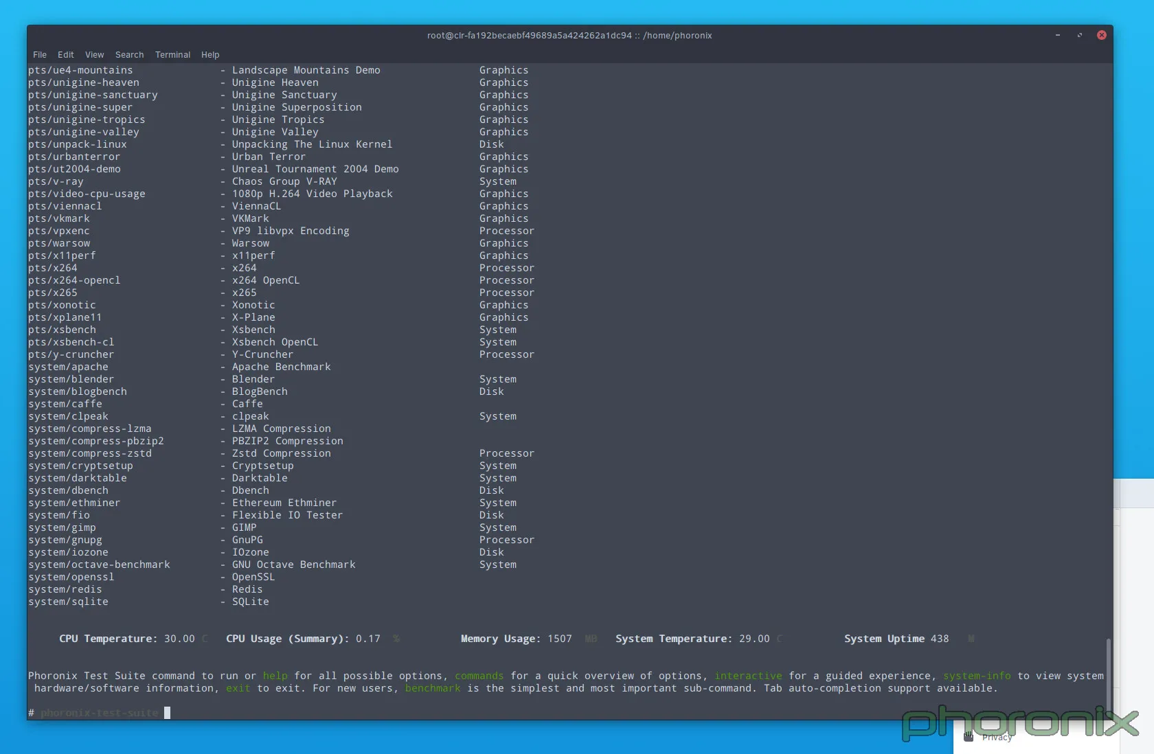Select the system/octave-benchmark entry
1154x754 pixels.
tap(99, 564)
